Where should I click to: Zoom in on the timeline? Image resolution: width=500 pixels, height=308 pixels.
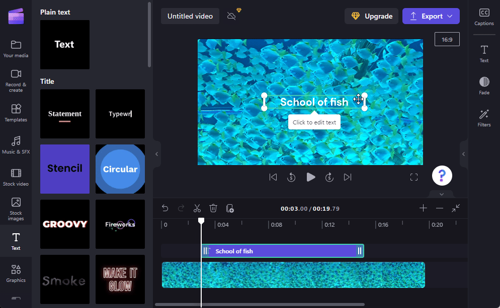click(x=423, y=208)
